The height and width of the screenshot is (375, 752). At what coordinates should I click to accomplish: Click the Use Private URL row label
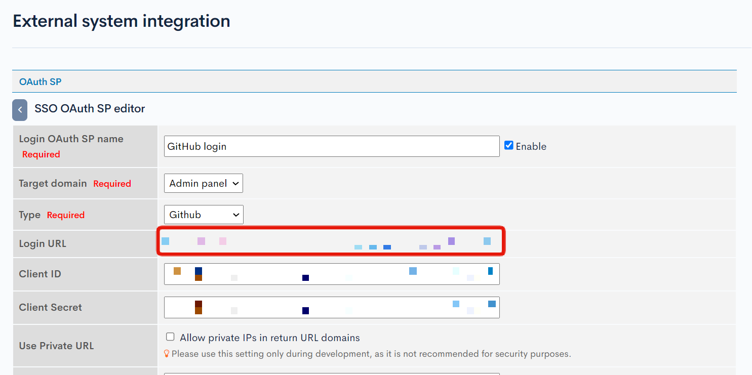tap(56, 346)
